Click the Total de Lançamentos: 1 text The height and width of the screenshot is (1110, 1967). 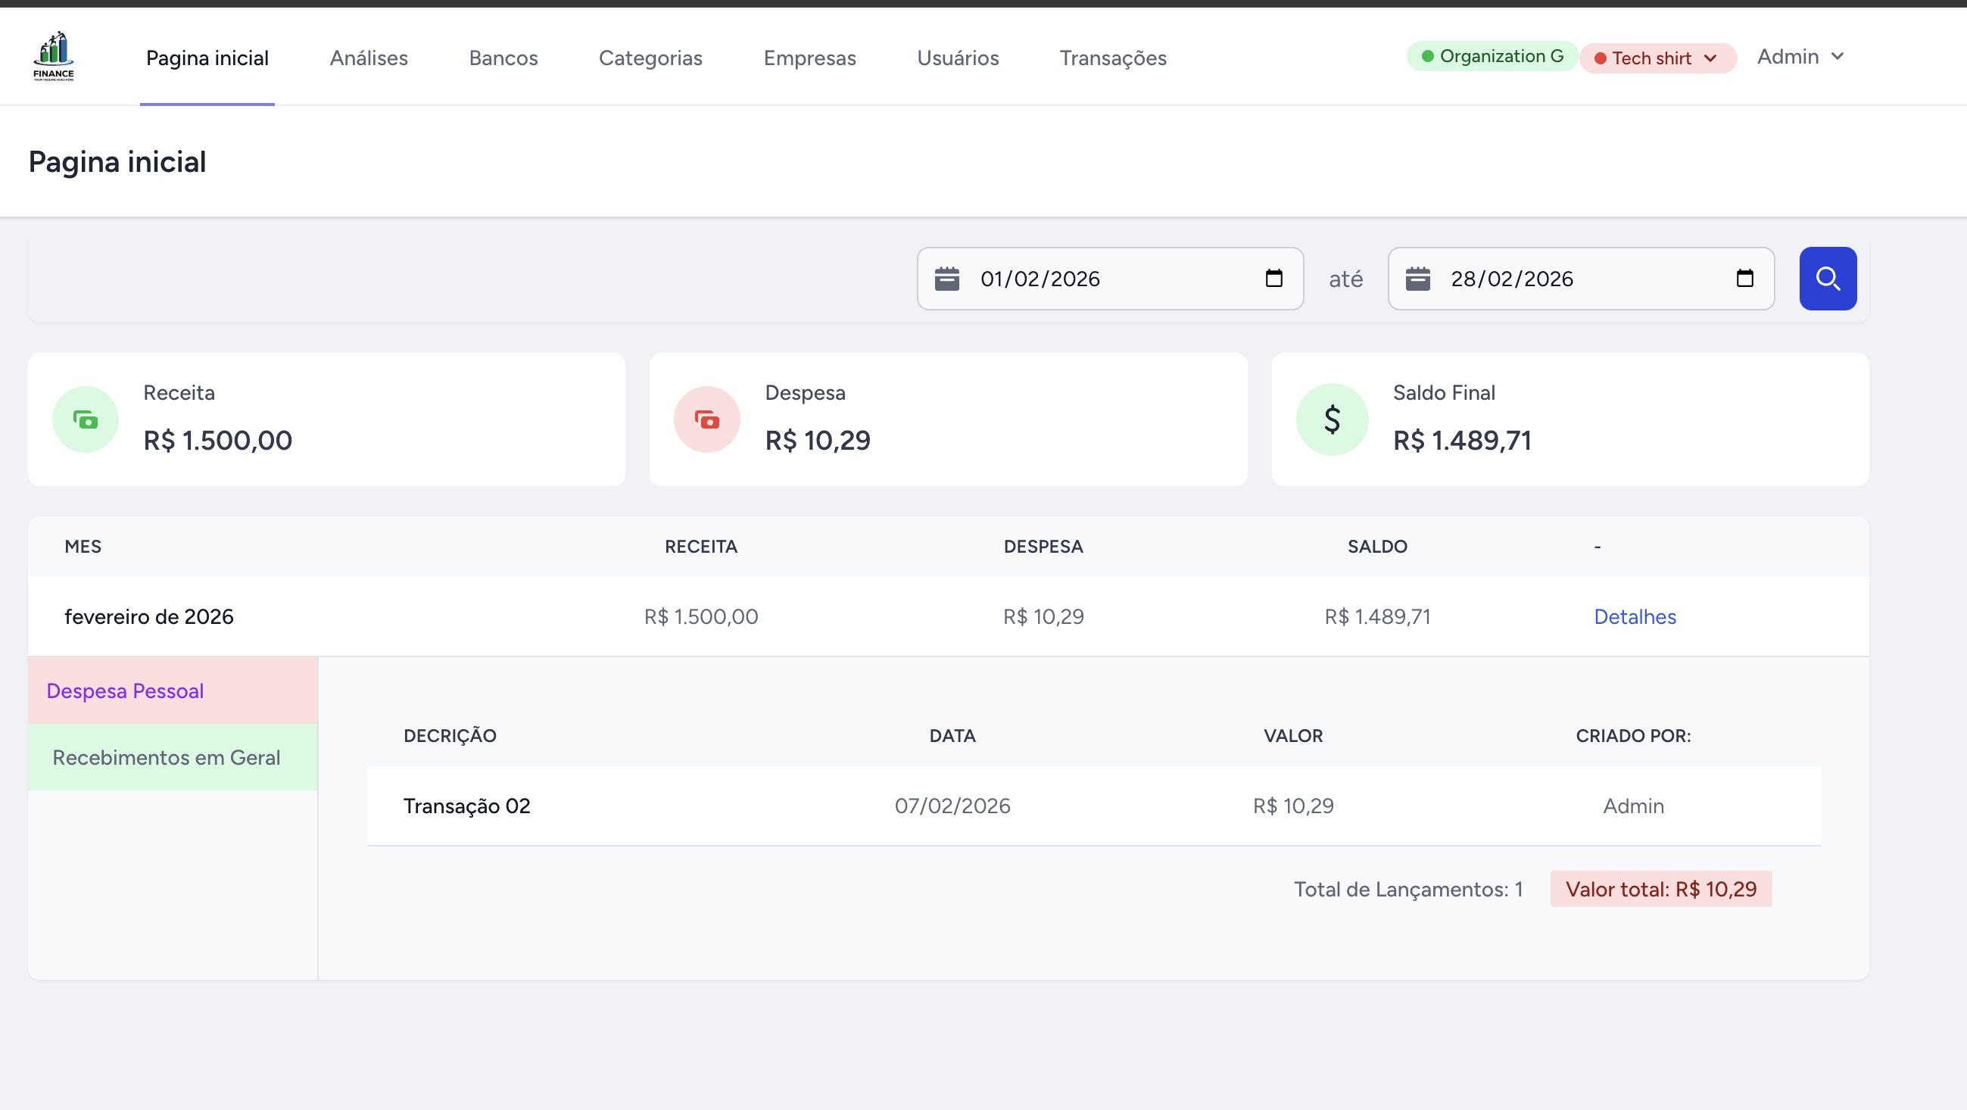[1408, 890]
